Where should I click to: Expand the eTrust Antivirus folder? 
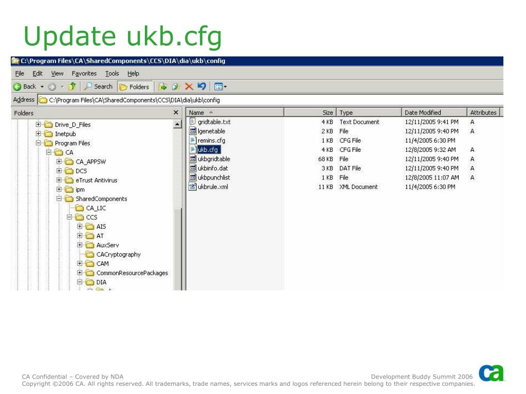click(x=59, y=180)
